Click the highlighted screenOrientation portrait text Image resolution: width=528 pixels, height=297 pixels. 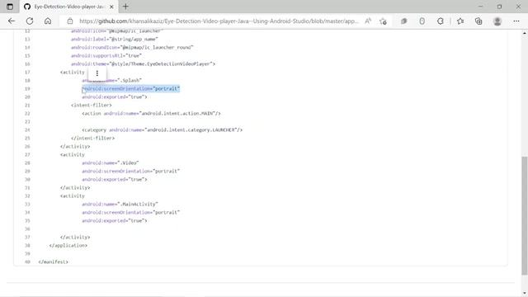(x=131, y=88)
